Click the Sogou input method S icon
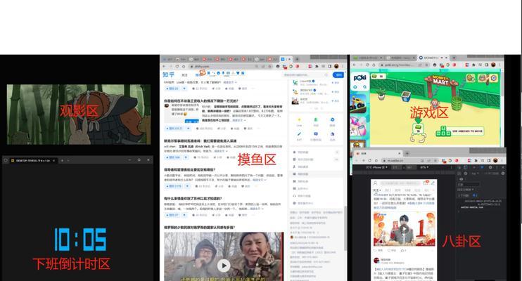 point(203,72)
